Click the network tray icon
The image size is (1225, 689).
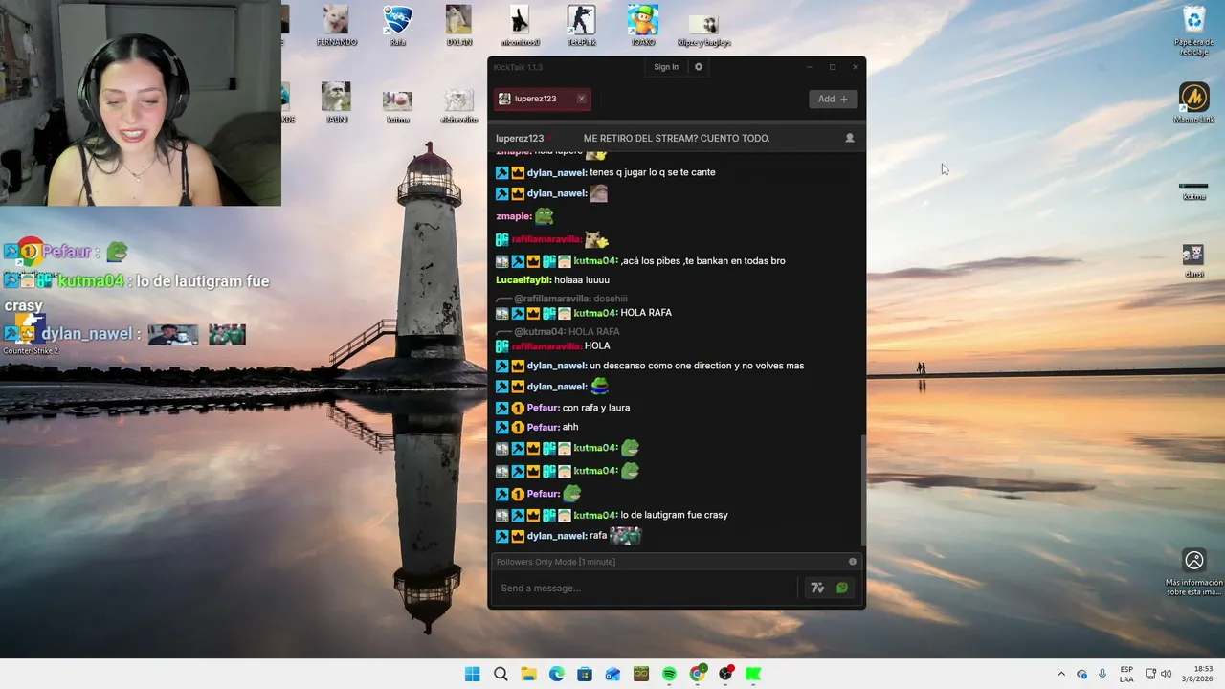(1150, 674)
